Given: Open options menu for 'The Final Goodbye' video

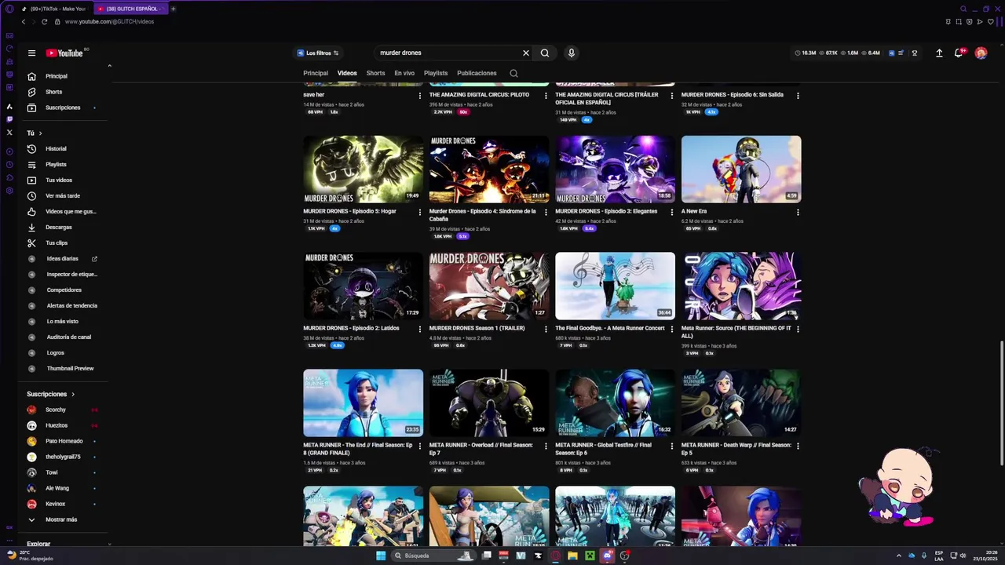Looking at the screenshot, I should click(671, 329).
